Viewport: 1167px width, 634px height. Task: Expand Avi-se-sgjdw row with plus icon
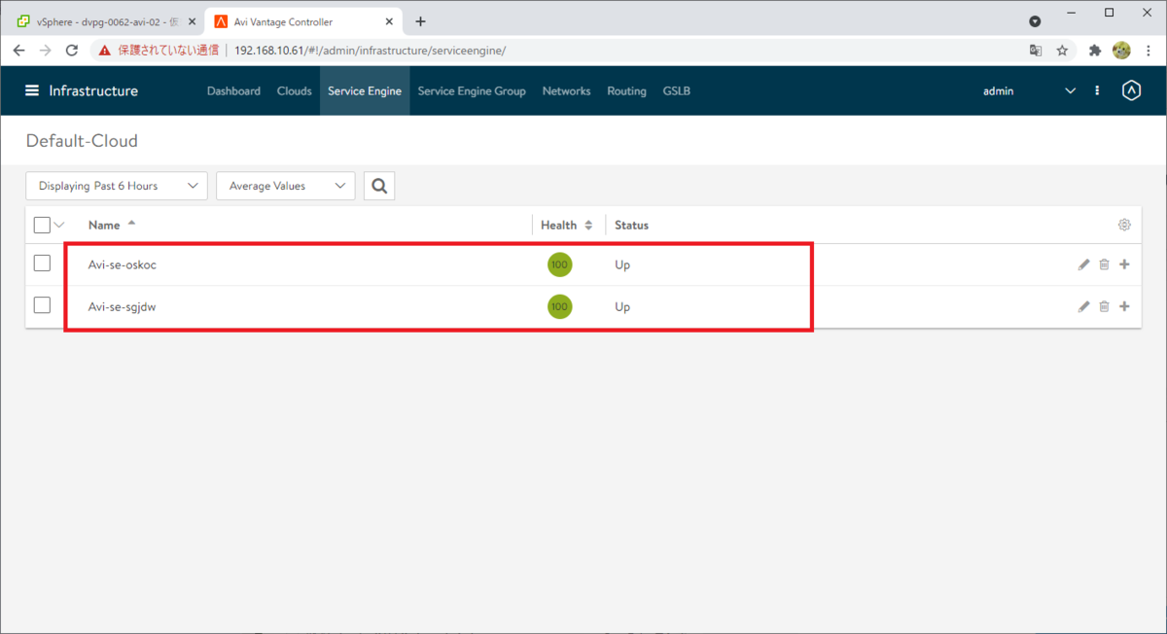coord(1124,306)
